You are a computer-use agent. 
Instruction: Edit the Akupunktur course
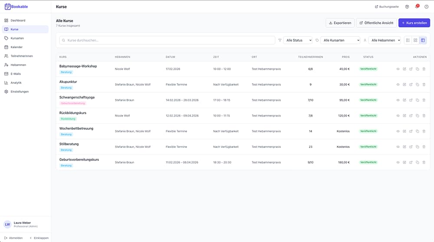click(x=404, y=85)
